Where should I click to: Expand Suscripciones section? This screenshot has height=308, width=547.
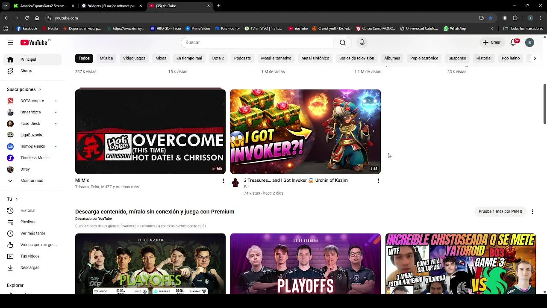(x=24, y=89)
